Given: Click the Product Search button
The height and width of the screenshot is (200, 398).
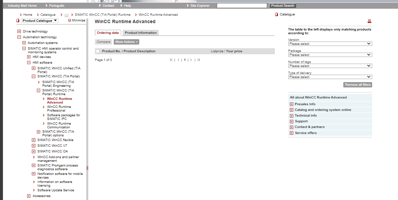Looking at the screenshot, I should point(283,6).
